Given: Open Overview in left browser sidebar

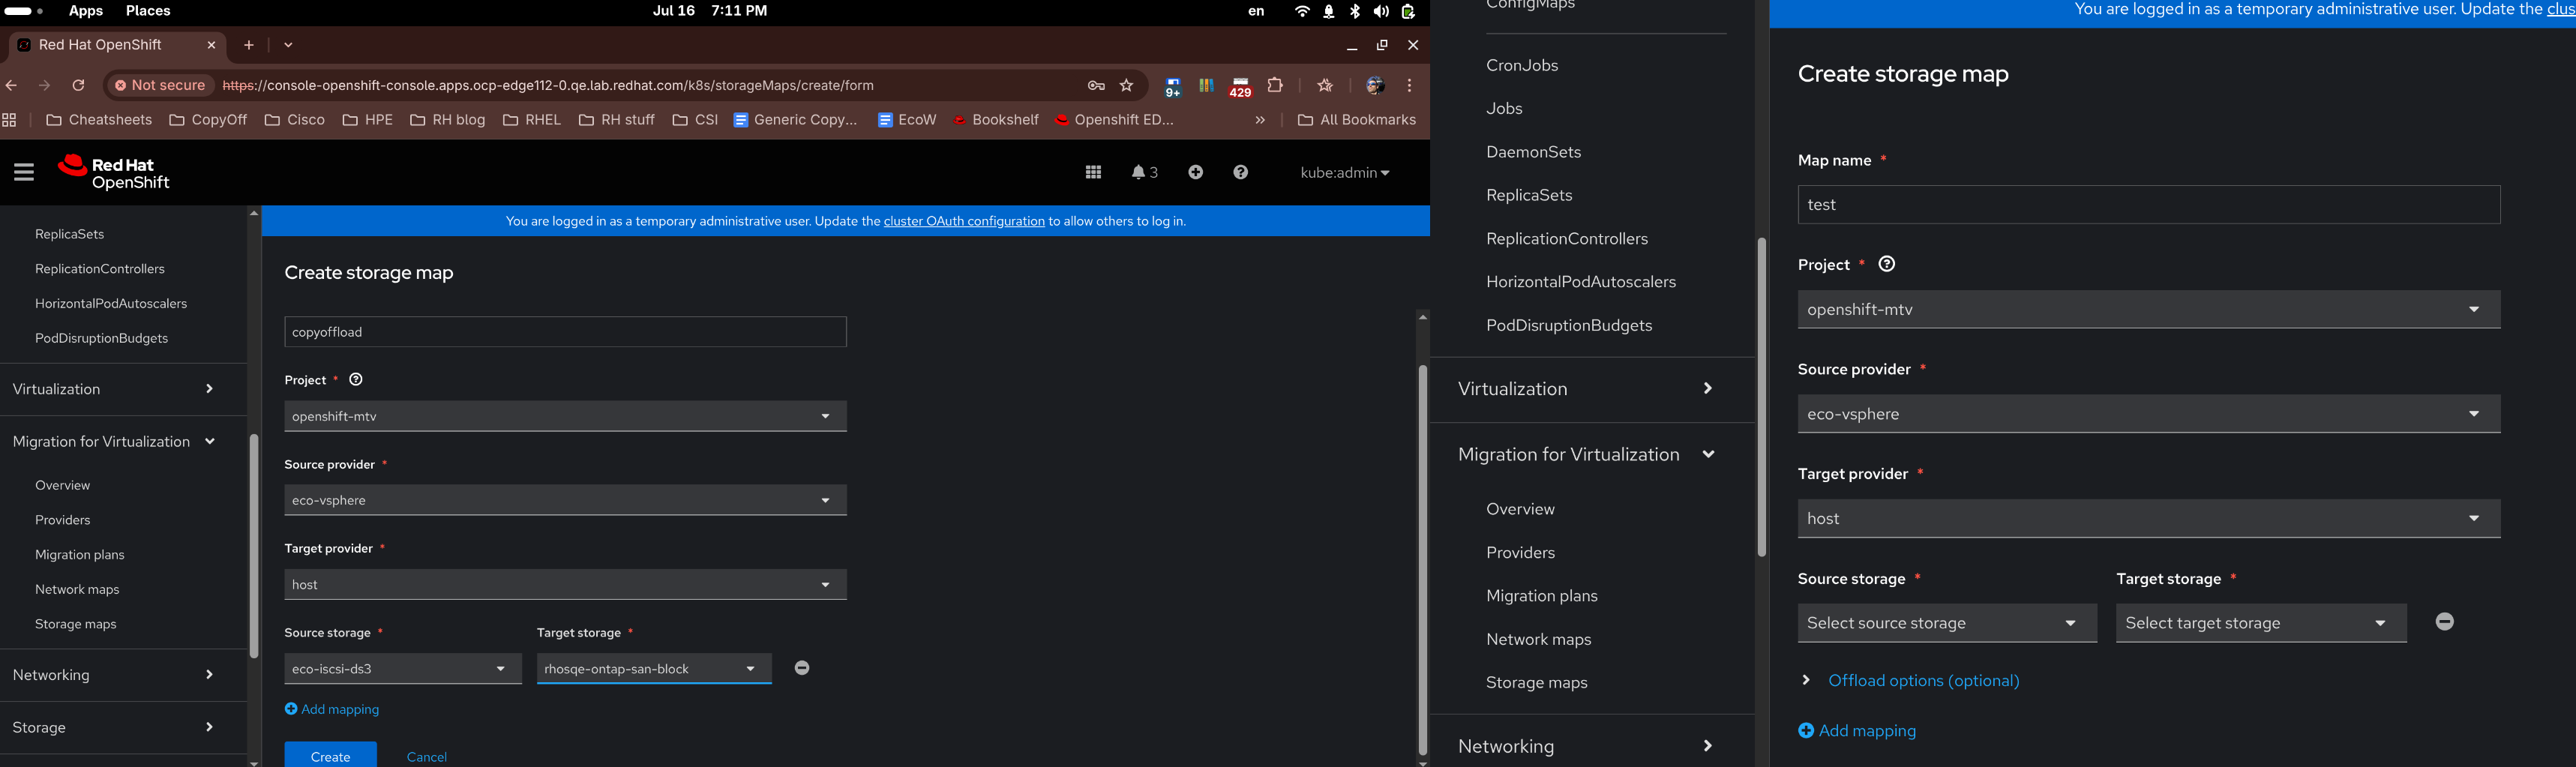Looking at the screenshot, I should 63,485.
